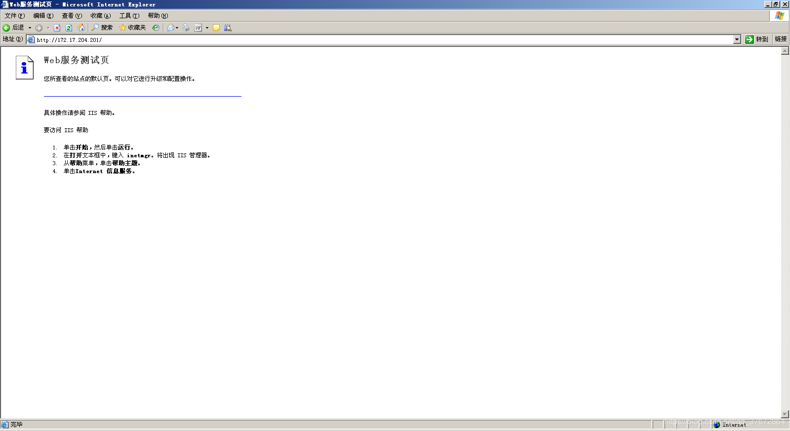Click the Windows flag logo throbber

780,16
